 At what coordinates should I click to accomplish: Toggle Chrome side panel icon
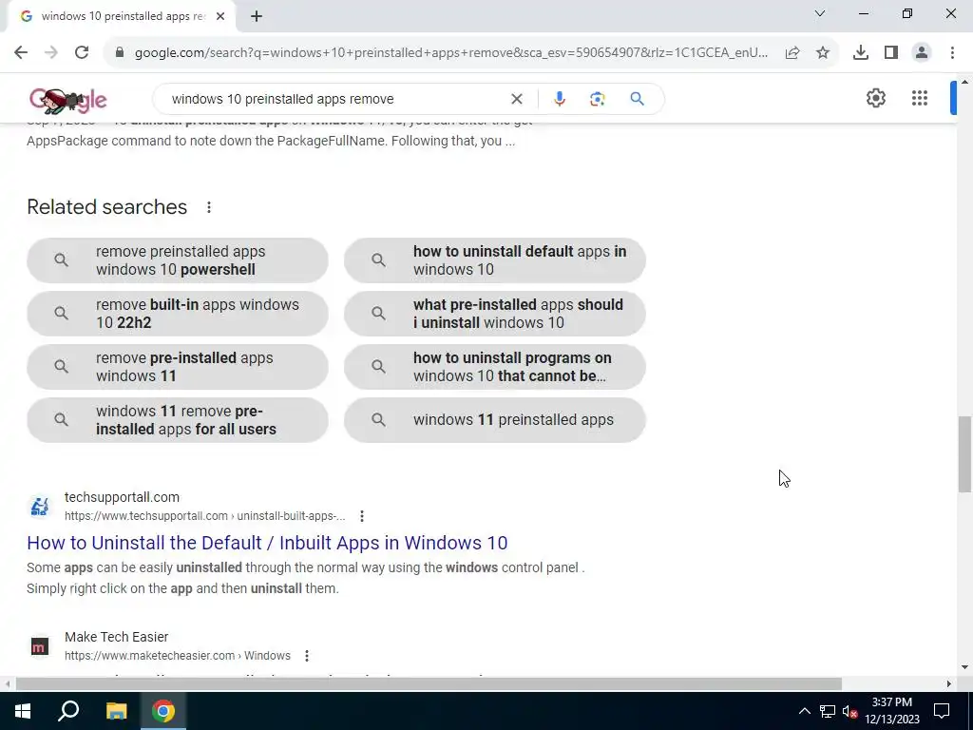click(x=891, y=53)
